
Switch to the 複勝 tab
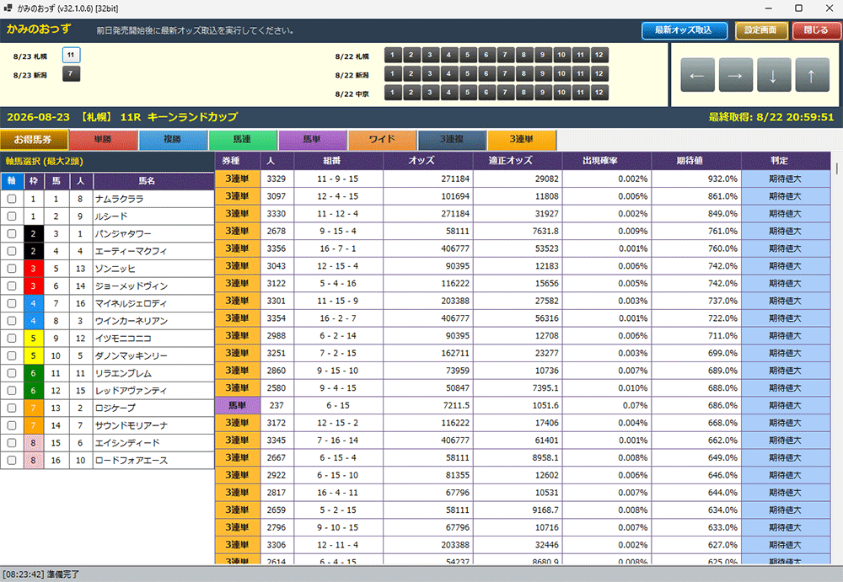coord(173,140)
